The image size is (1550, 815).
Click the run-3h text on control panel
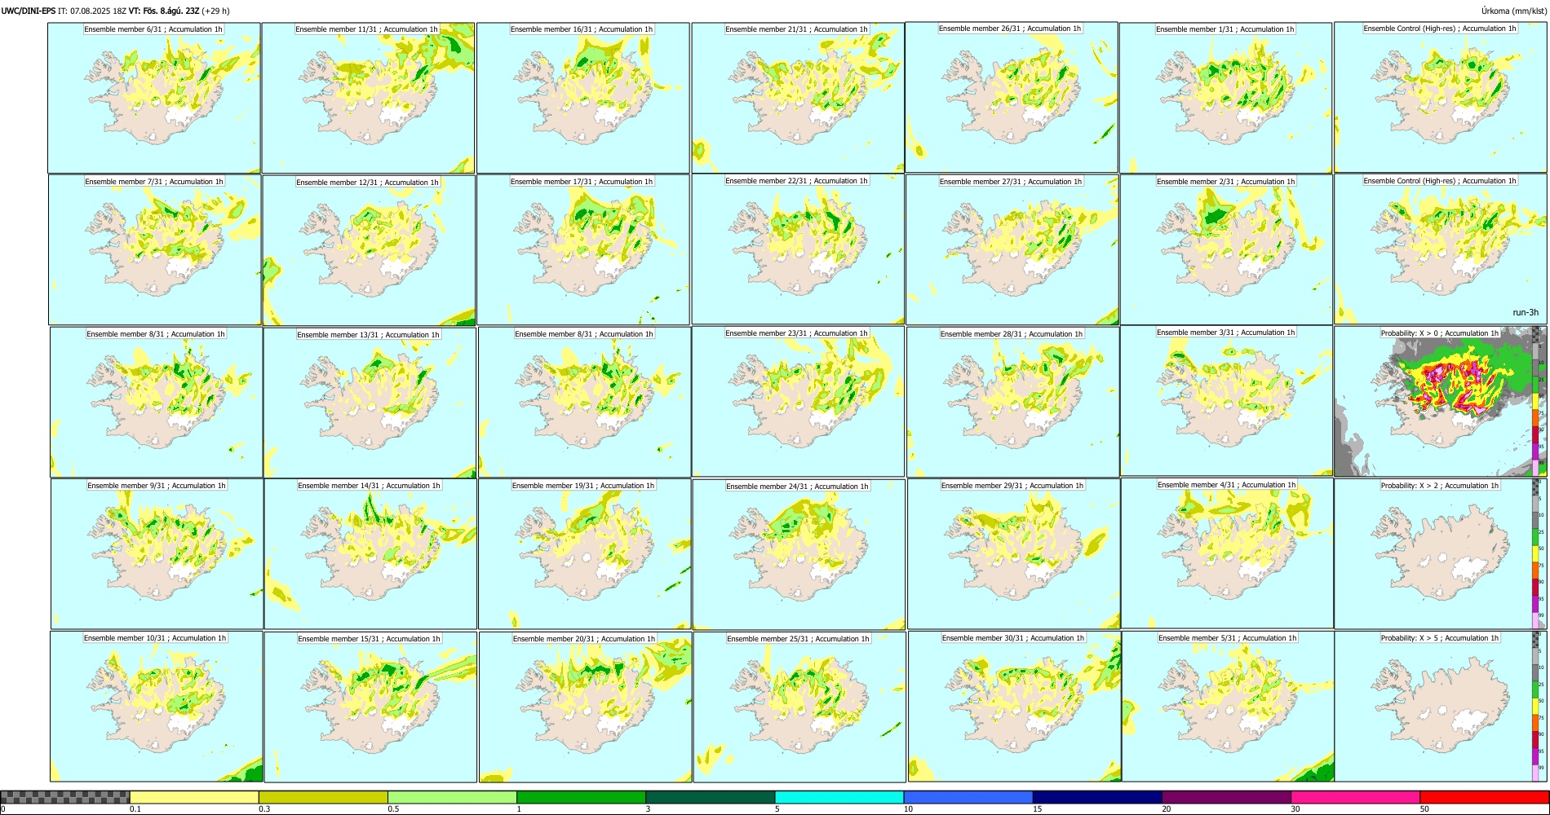coord(1526,312)
